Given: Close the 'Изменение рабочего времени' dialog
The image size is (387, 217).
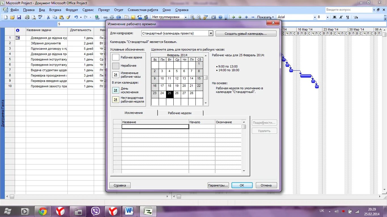Looking at the screenshot, I should 273,23.
